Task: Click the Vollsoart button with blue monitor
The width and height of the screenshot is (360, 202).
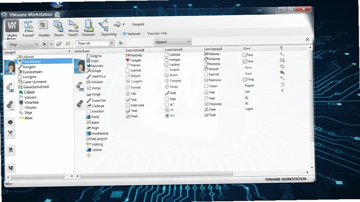Action: click(x=131, y=34)
